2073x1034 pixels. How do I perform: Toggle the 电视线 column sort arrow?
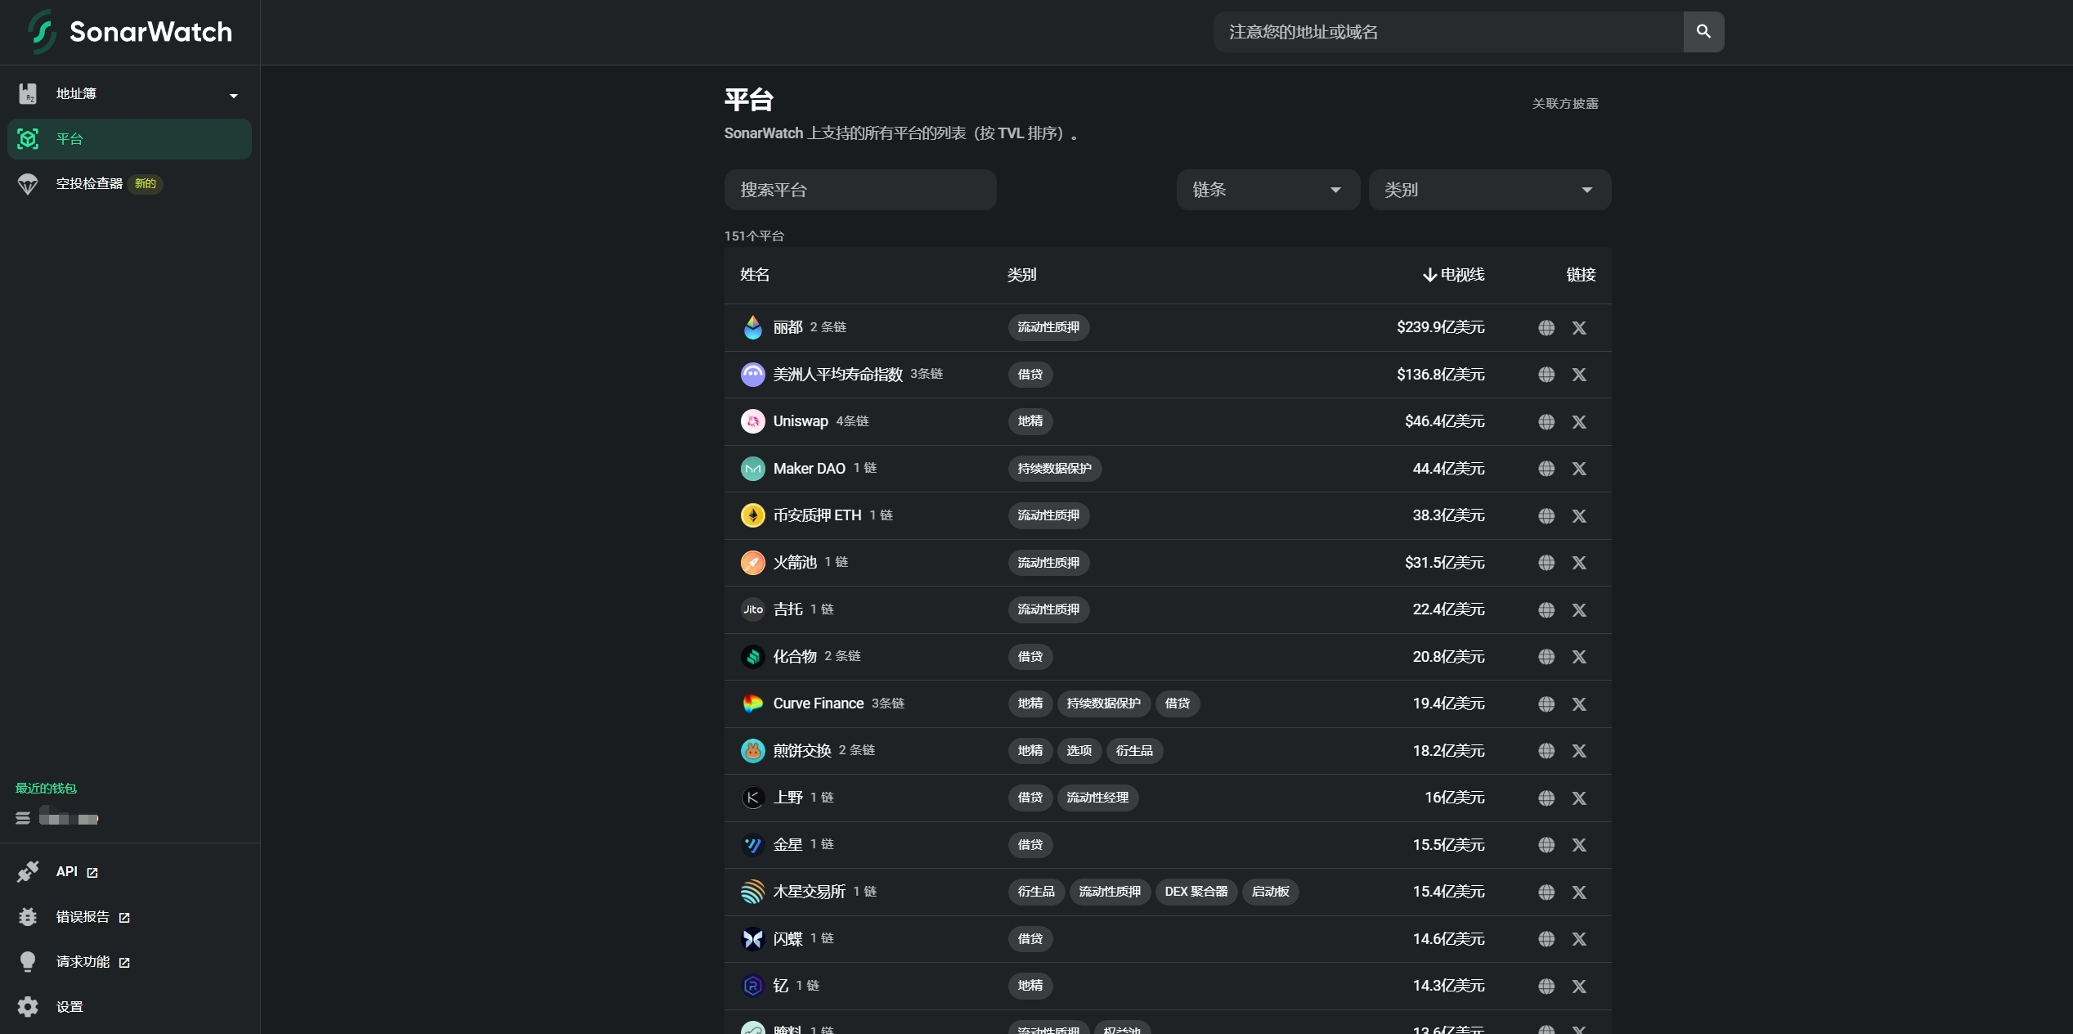point(1429,274)
